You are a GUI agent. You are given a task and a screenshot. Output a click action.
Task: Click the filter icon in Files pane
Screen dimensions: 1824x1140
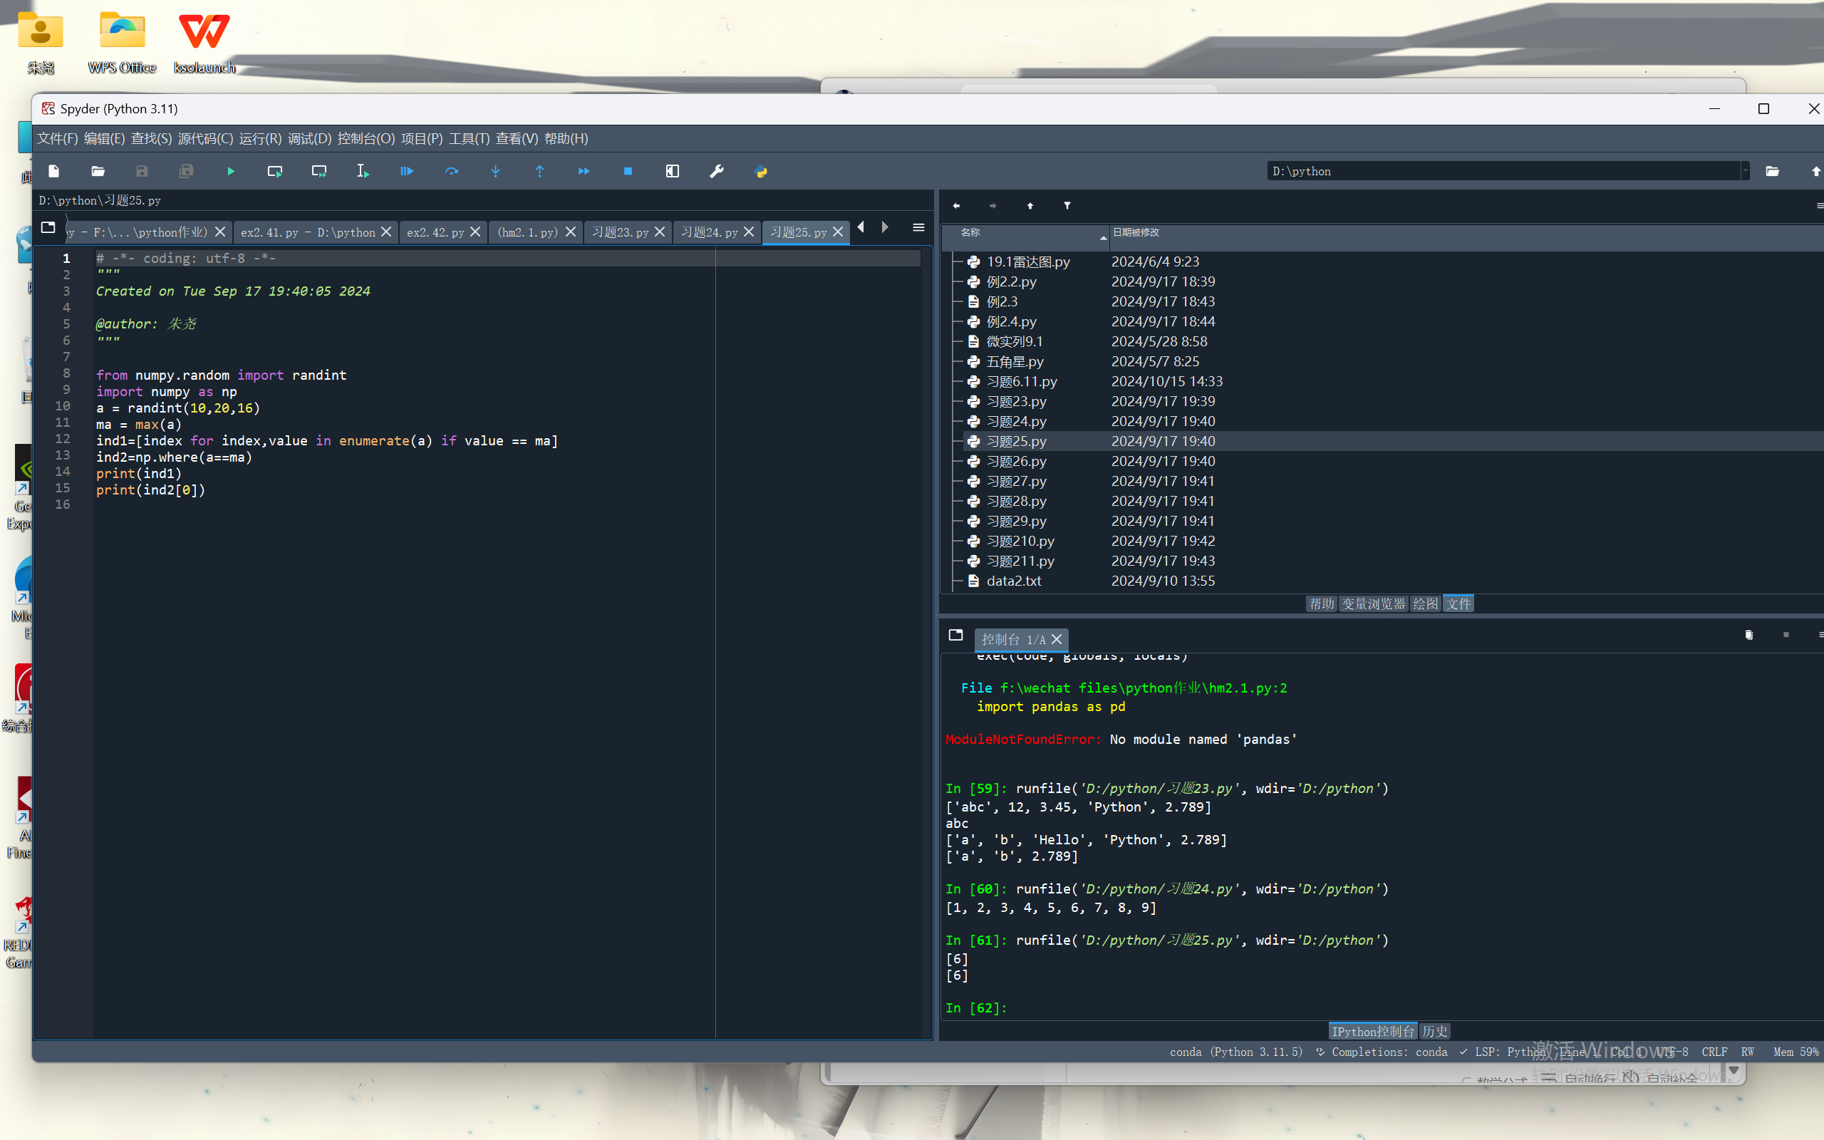1067,205
